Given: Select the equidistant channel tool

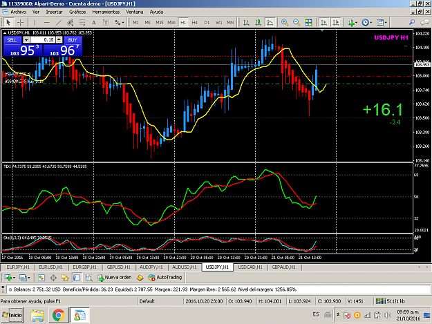Looking at the screenshot, I should (71, 22).
